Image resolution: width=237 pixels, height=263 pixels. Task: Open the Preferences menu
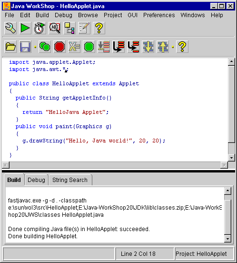[159, 15]
